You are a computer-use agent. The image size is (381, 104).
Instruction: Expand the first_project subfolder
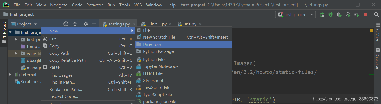point(16,39)
